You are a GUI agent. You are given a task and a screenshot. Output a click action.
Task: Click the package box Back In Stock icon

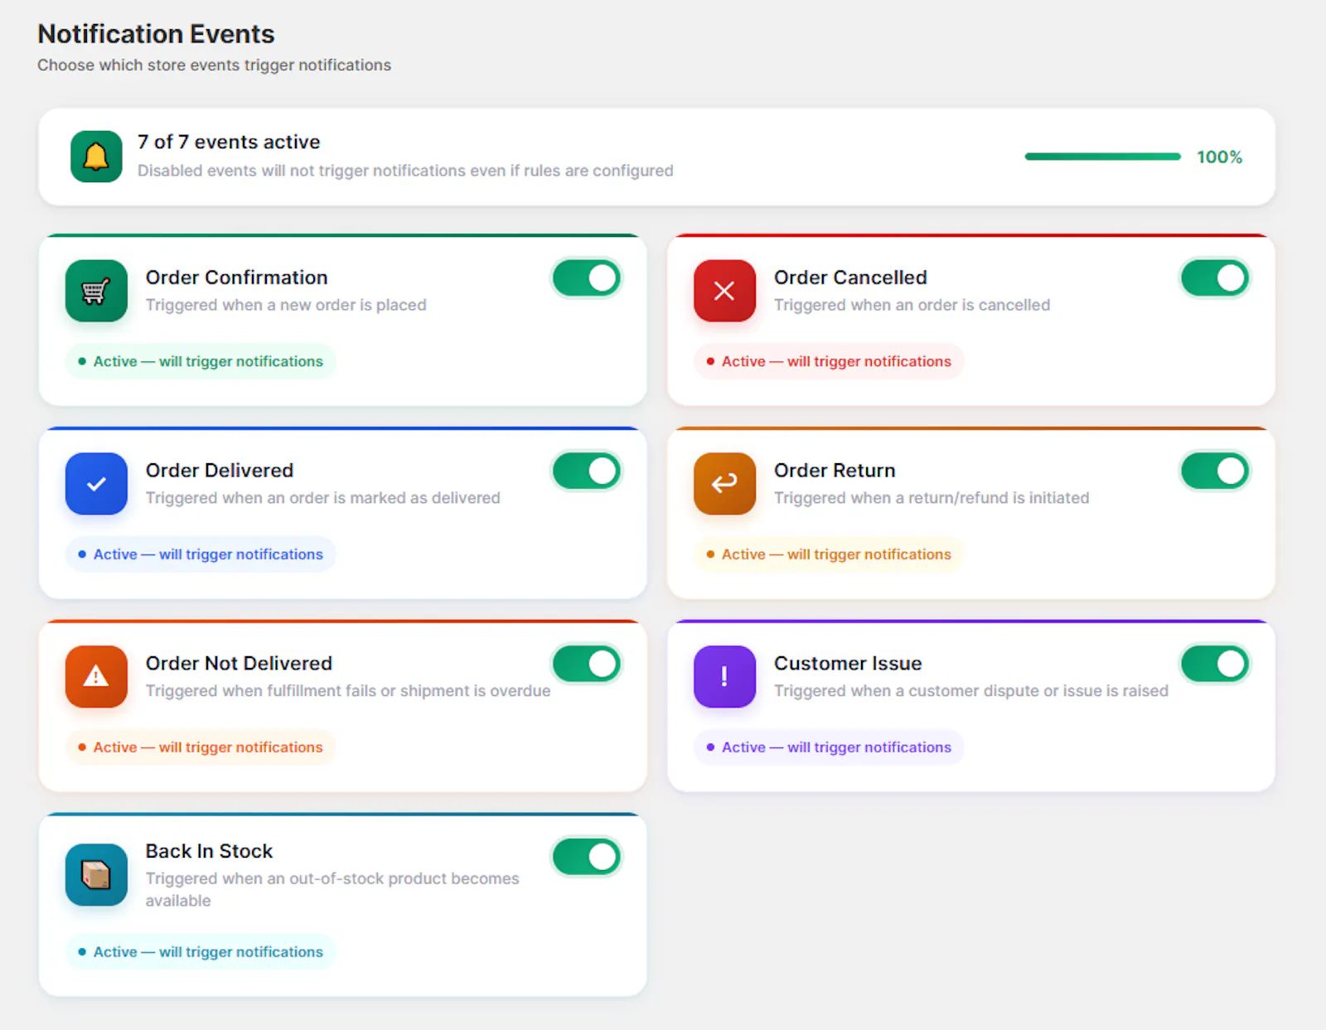coord(96,875)
